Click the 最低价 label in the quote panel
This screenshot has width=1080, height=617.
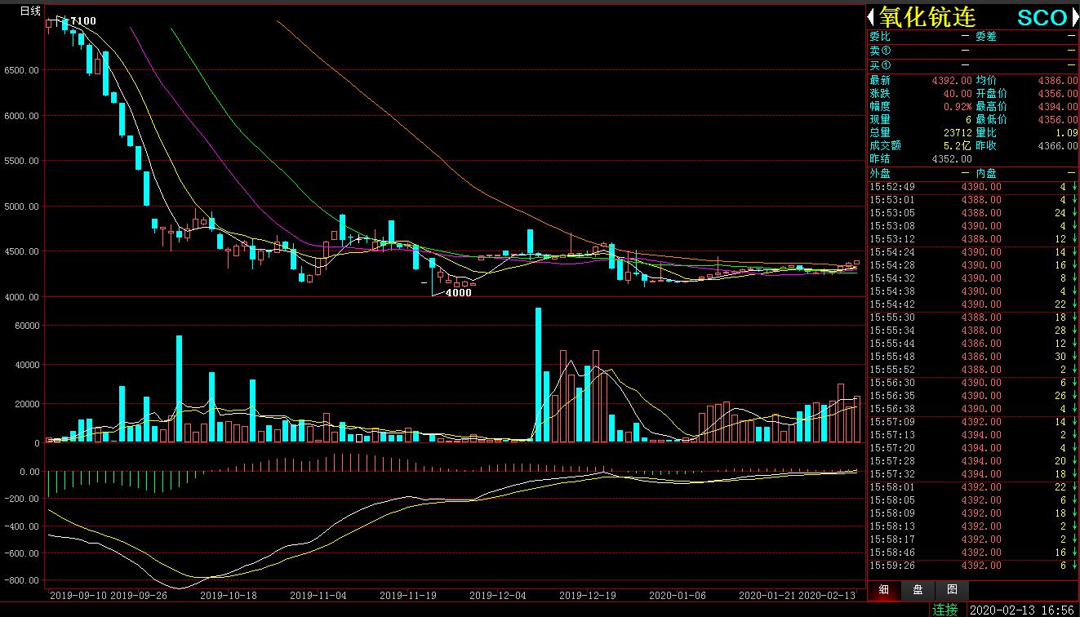point(992,120)
